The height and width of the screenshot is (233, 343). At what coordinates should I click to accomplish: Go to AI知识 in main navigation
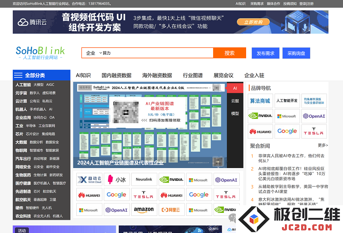(83, 75)
